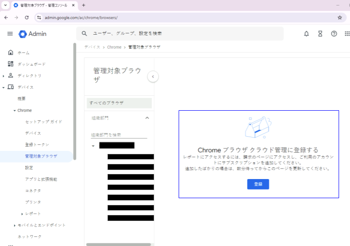The width and height of the screenshot is (350, 246).
Task: Click the Chrome label in sidebar
Action: pos(25,110)
